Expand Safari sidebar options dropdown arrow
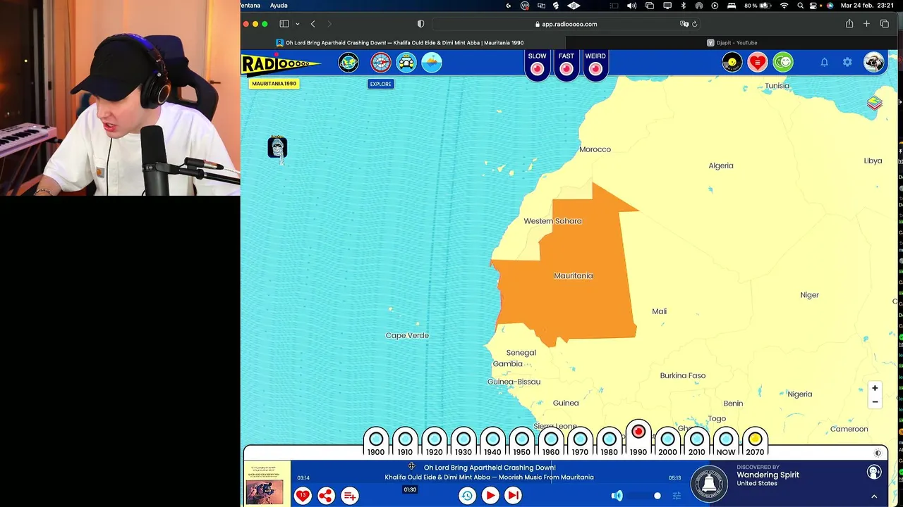Image resolution: width=903 pixels, height=507 pixels. coord(298,24)
